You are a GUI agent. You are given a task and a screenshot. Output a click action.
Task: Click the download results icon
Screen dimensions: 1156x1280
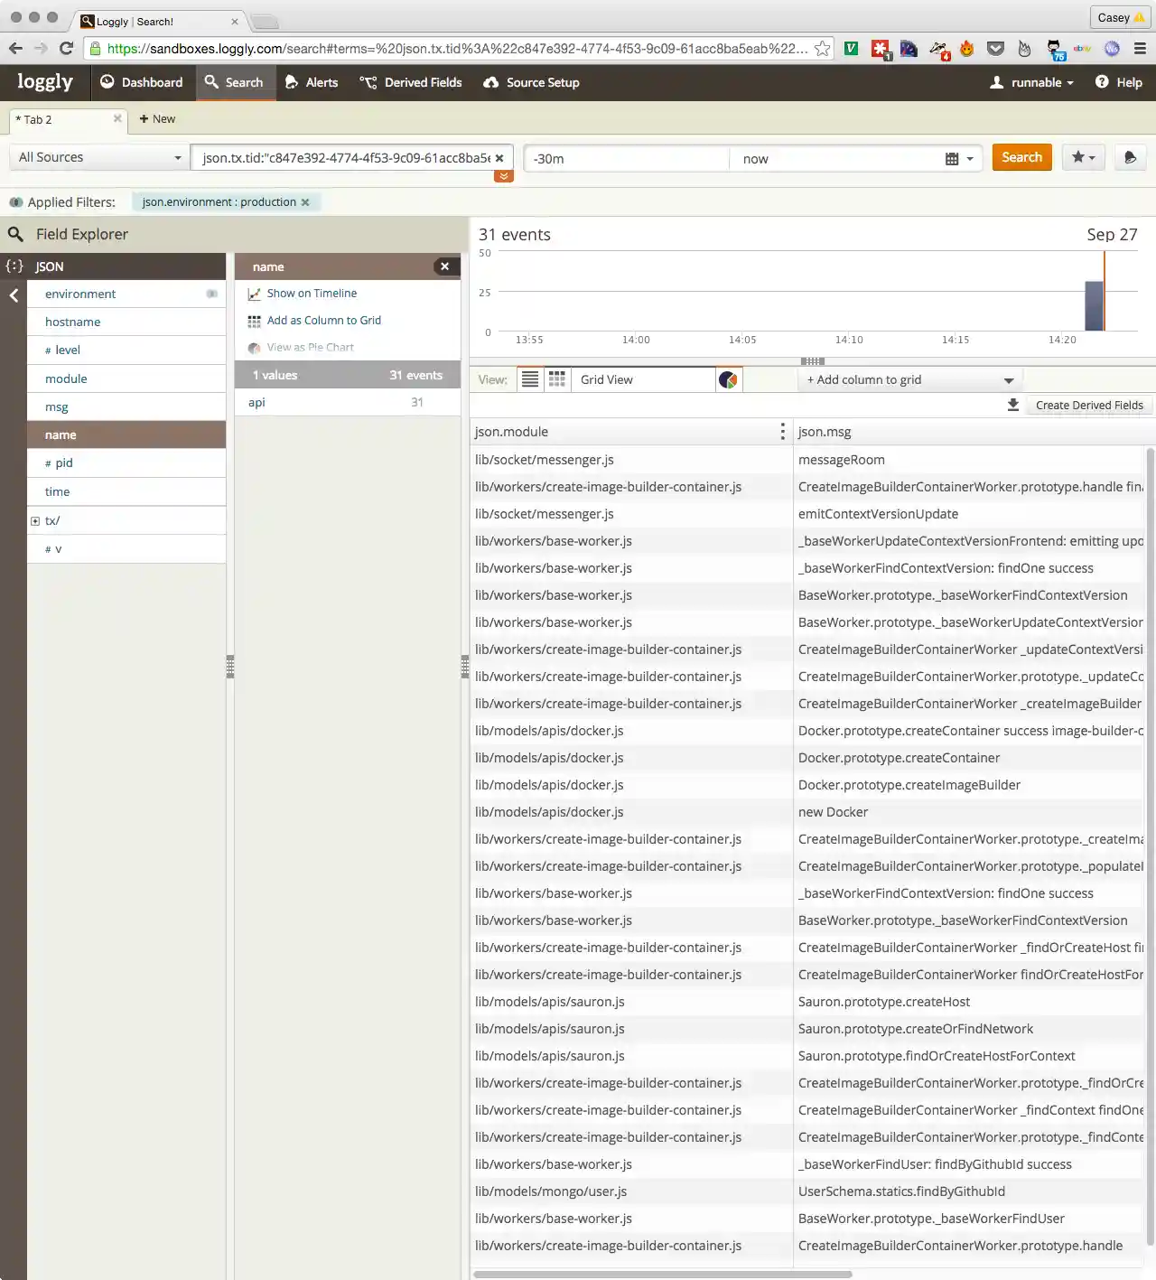click(x=1013, y=406)
